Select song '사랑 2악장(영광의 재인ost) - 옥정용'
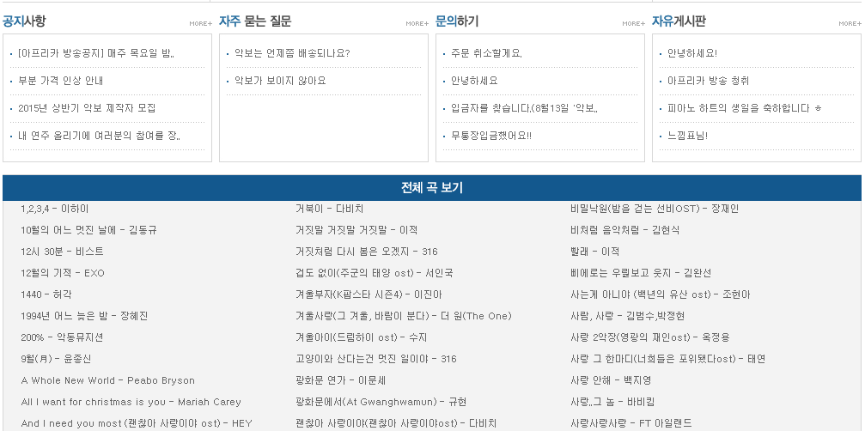 click(650, 337)
